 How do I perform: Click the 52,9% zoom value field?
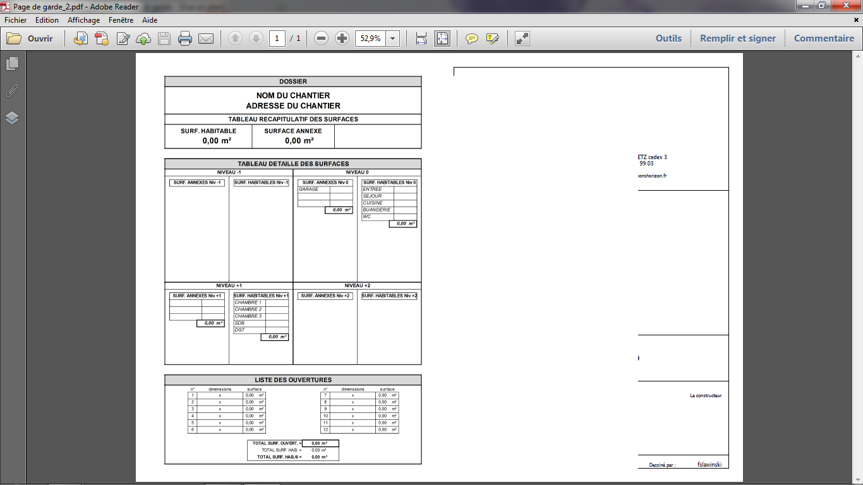[370, 39]
